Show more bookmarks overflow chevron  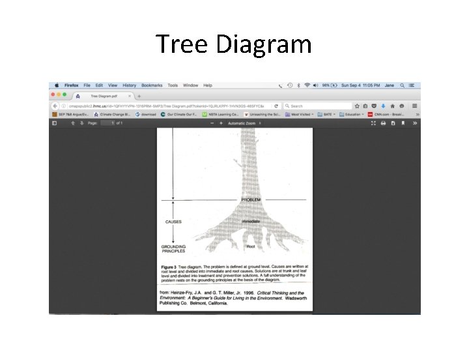click(418, 114)
